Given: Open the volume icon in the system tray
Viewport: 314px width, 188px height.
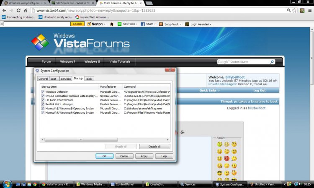Looking at the screenshot, I should [x=301, y=184].
